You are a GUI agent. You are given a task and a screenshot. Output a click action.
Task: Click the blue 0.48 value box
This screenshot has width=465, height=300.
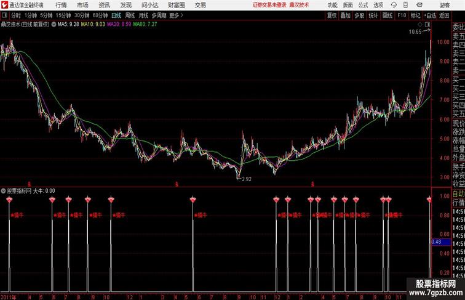(441, 241)
